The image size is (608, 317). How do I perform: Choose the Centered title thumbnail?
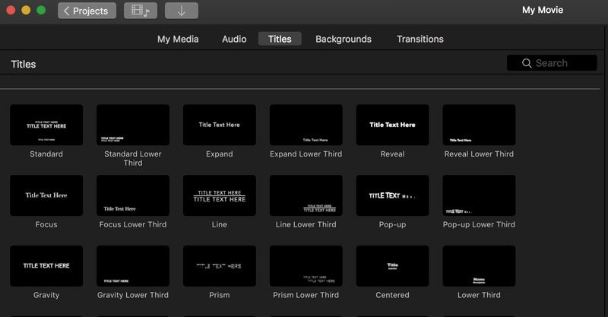(x=392, y=266)
